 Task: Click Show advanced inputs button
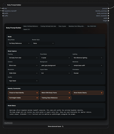coord(56,126)
